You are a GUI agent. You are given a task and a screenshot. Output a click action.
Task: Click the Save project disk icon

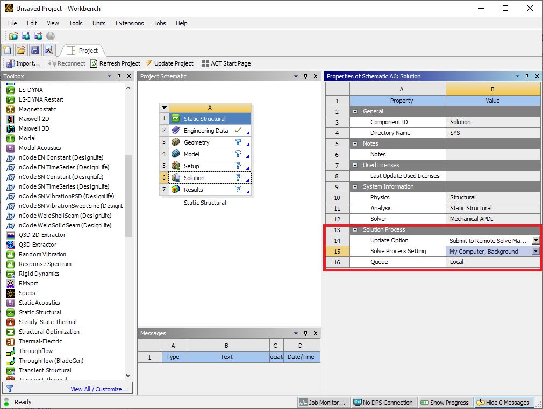click(x=35, y=50)
